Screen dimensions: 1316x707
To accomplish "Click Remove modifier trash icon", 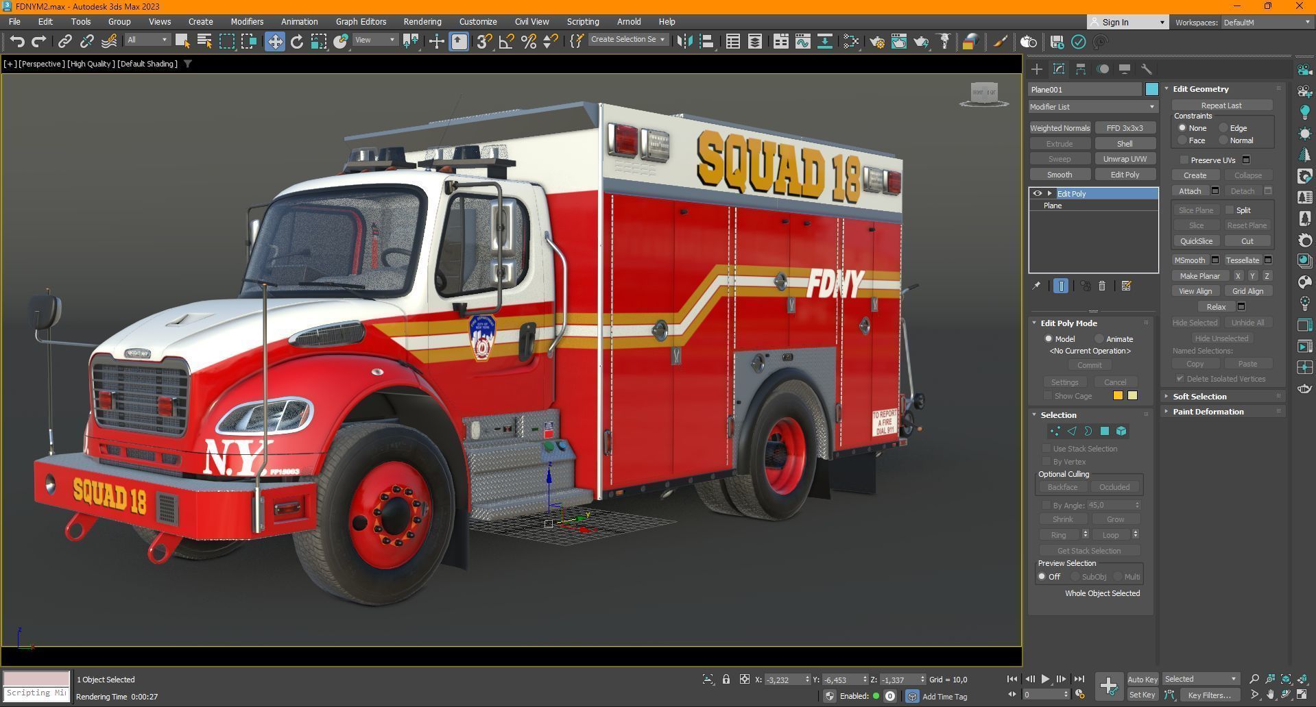I will coord(1102,286).
